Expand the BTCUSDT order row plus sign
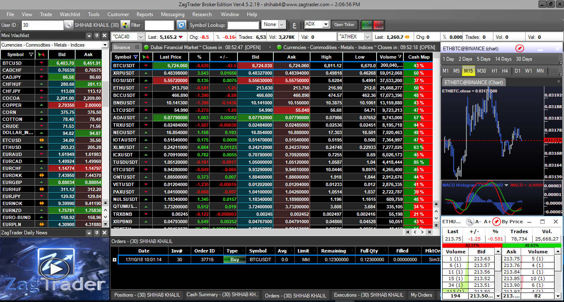564x302 pixels. [x=114, y=260]
